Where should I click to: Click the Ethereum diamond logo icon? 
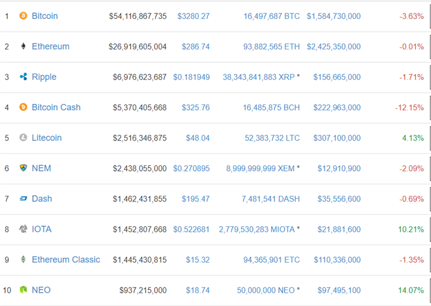23,46
